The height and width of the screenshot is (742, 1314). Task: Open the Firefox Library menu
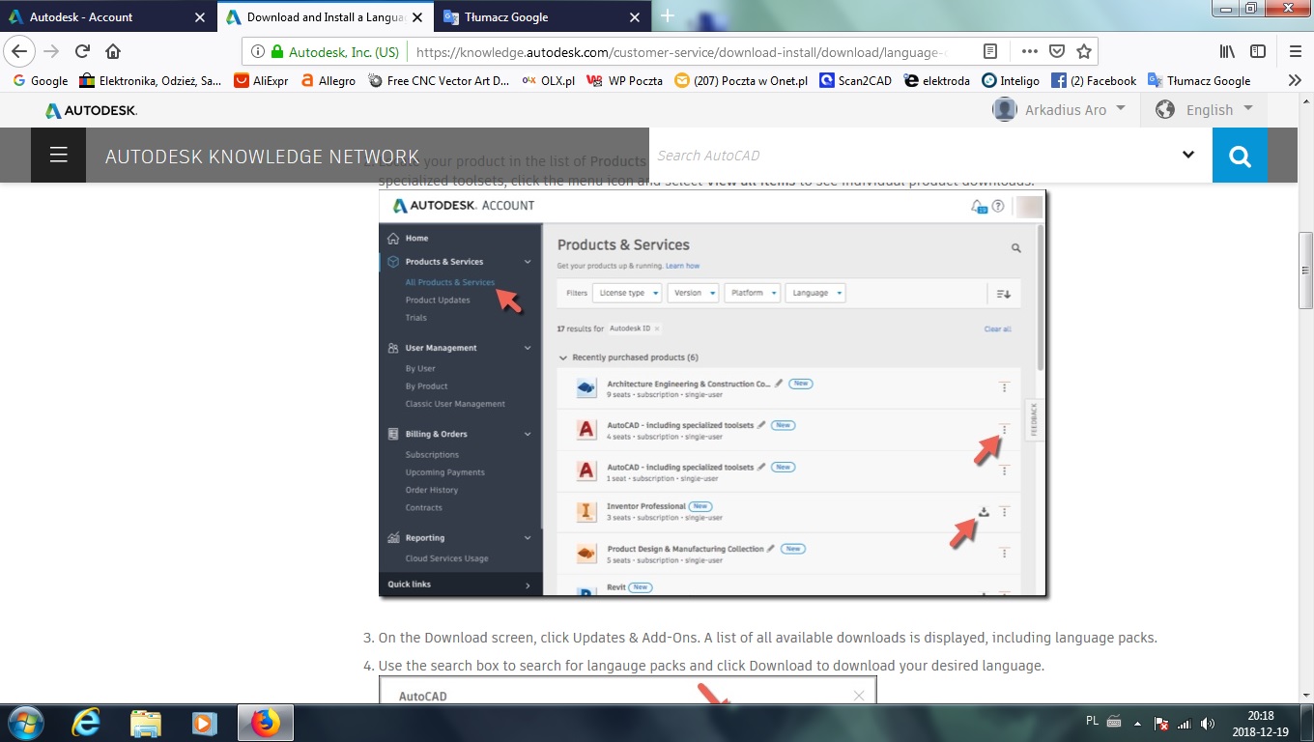click(1227, 51)
